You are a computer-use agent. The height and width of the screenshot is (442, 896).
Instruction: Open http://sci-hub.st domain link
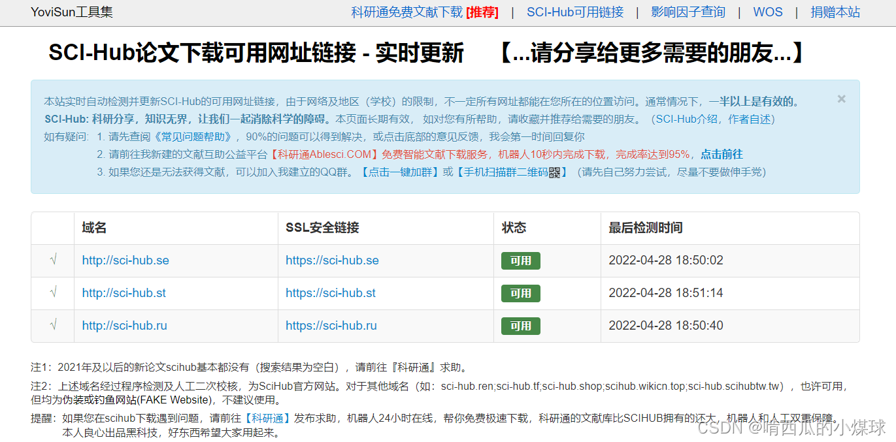tap(124, 293)
